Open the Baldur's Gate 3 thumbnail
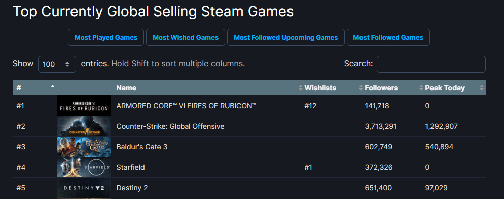The image size is (504, 199). click(x=84, y=147)
